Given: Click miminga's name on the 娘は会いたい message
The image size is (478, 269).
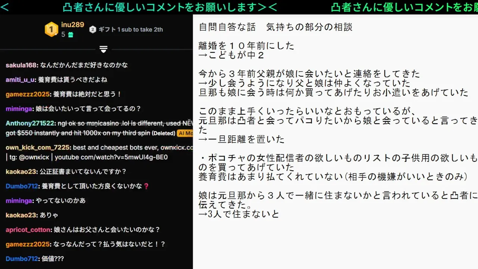Looking at the screenshot, I should tap(19, 109).
